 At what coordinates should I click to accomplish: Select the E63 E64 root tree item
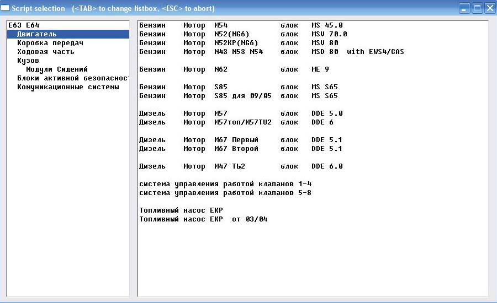pos(24,25)
